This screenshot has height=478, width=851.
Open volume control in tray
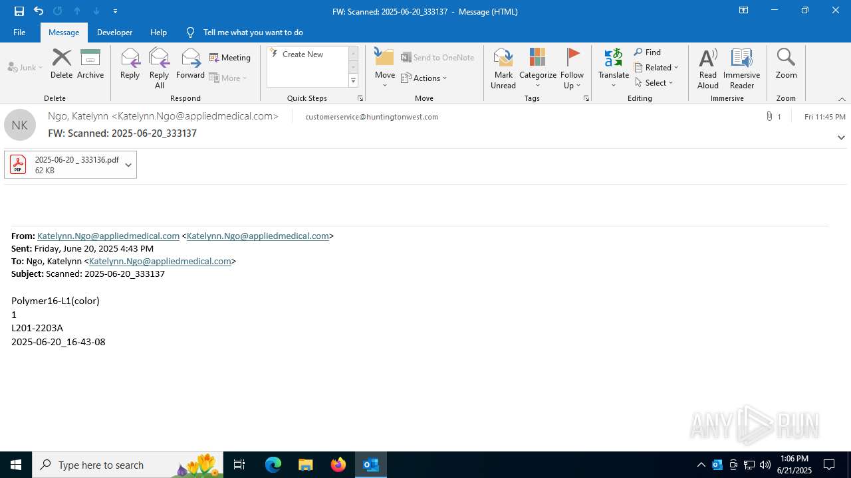765,465
